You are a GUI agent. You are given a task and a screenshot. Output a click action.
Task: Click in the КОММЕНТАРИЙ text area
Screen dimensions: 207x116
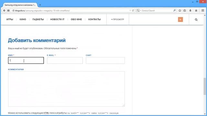pos(66,89)
